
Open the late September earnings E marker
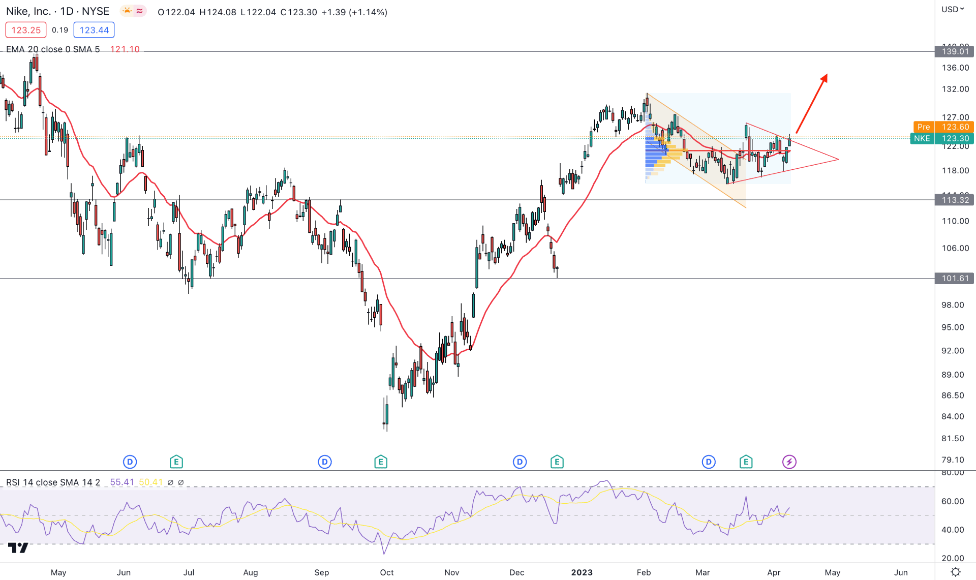coord(381,462)
